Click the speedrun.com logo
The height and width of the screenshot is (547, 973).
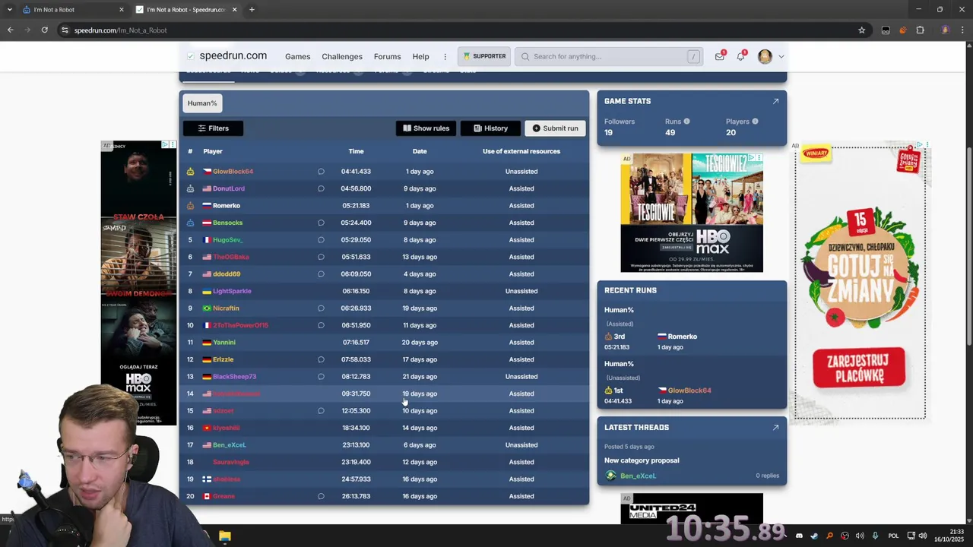point(227,55)
